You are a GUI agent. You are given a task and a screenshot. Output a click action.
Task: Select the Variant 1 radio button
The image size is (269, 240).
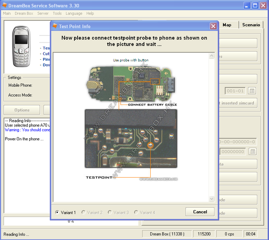click(57, 212)
